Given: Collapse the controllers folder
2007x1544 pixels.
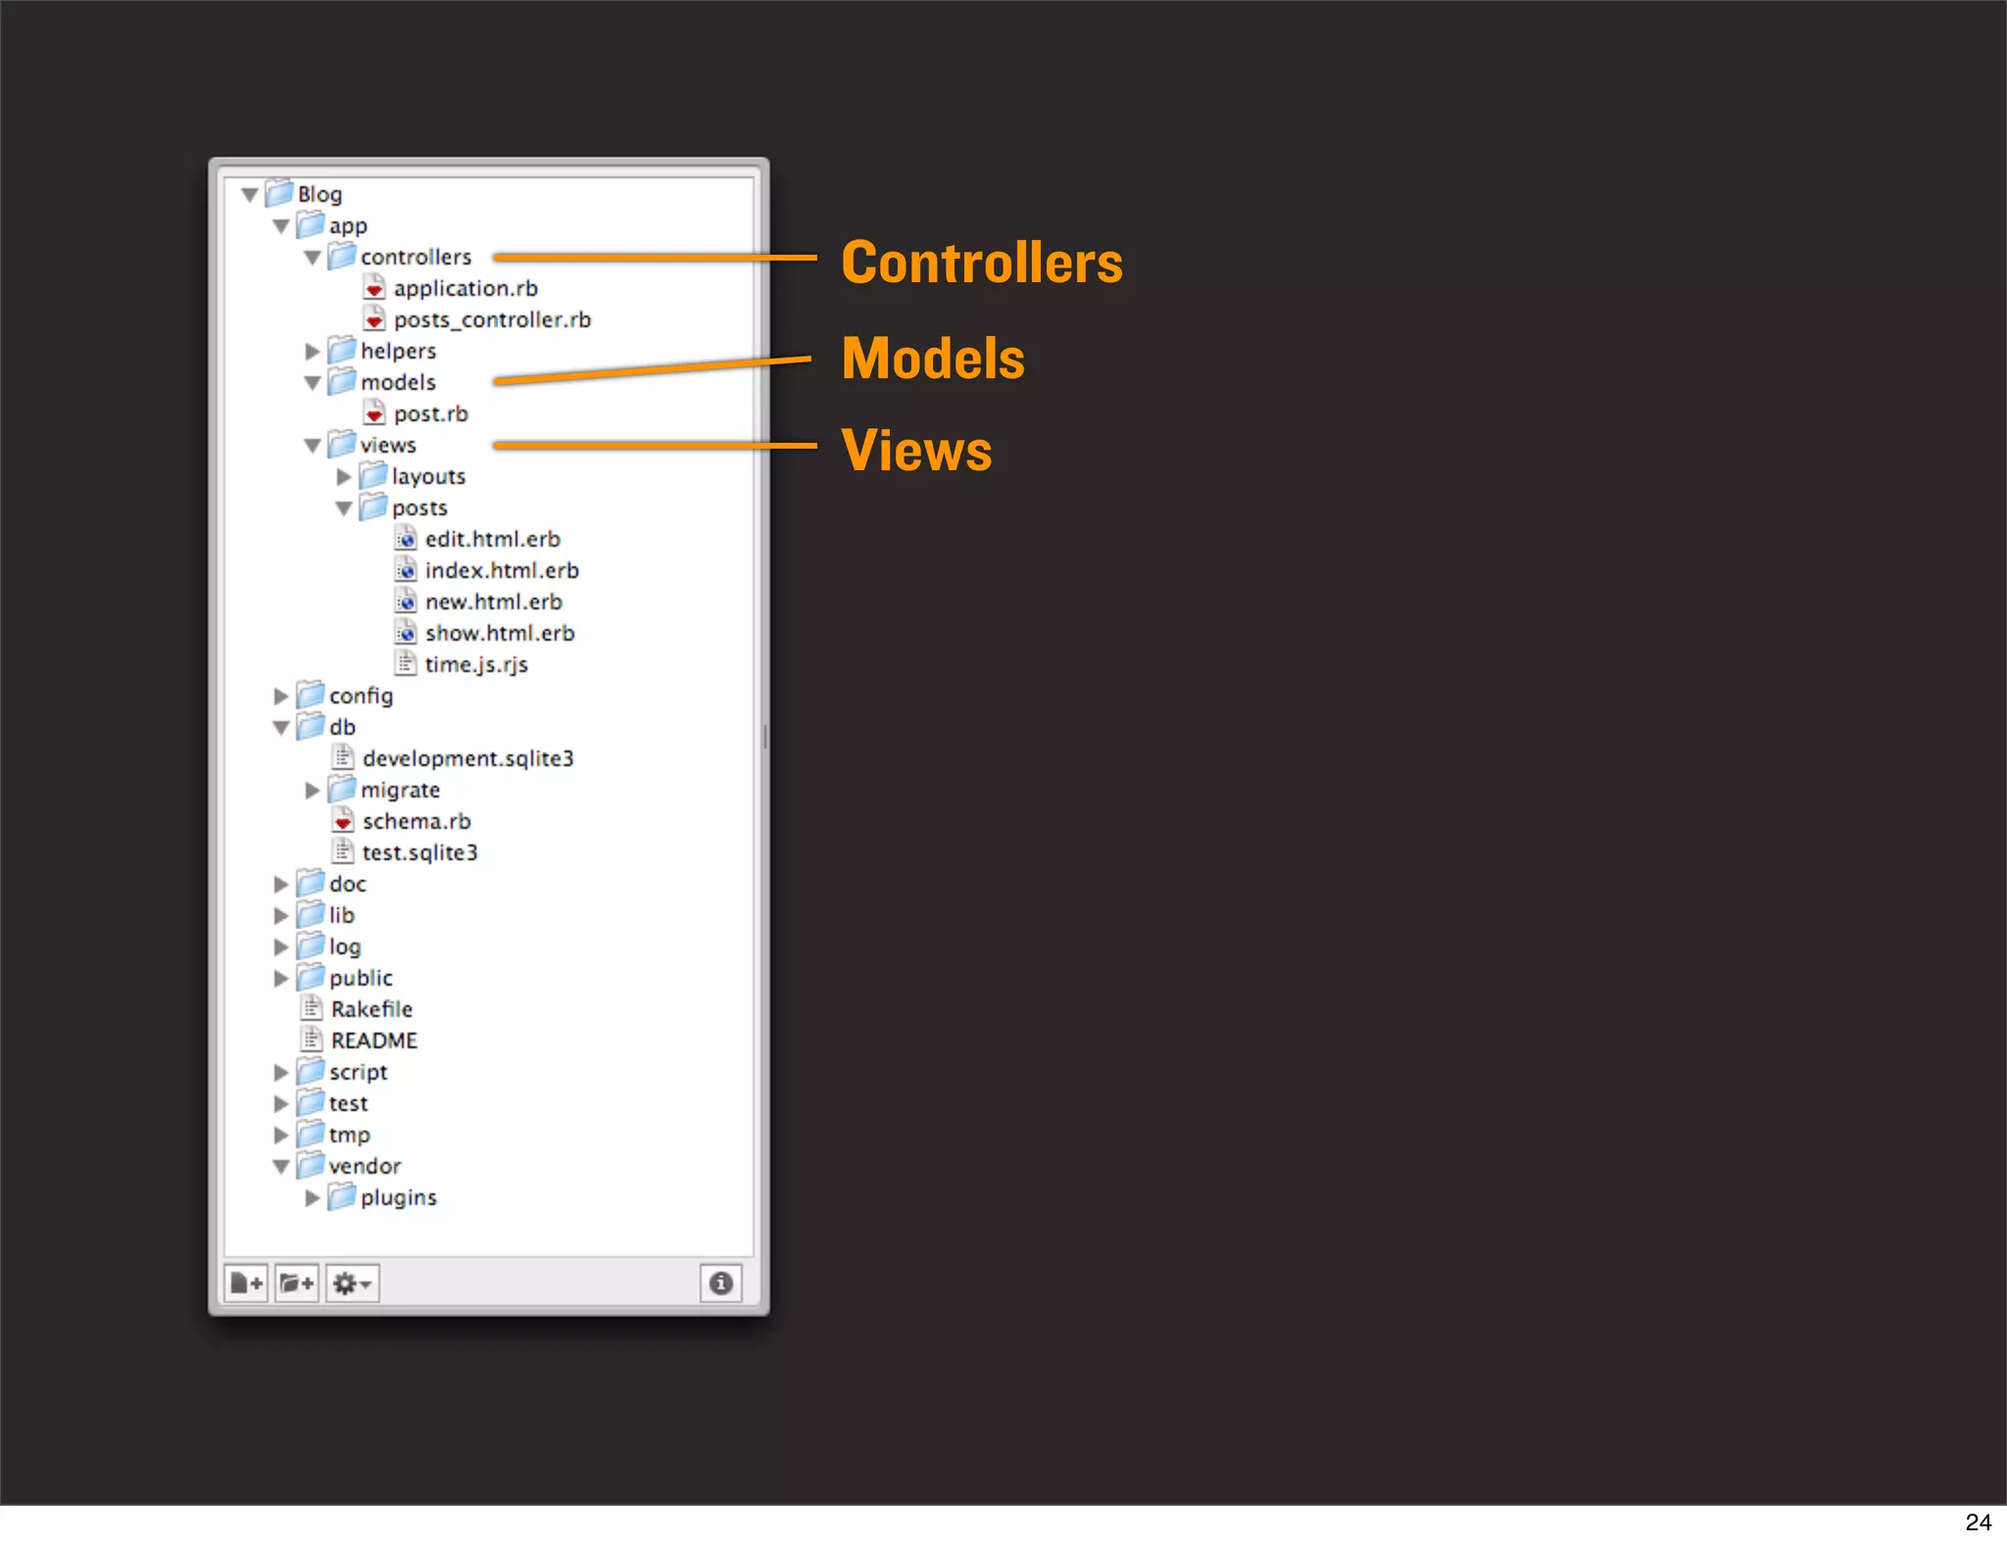Looking at the screenshot, I should coord(313,258).
